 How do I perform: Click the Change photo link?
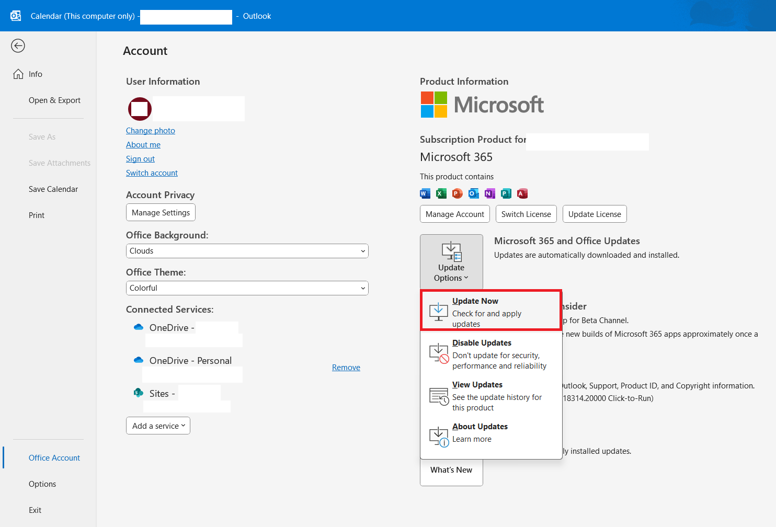point(151,131)
